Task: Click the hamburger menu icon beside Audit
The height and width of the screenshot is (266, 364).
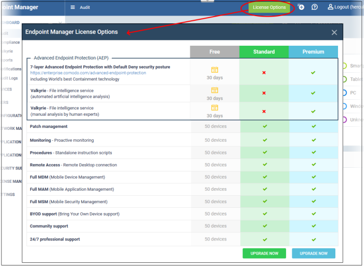Action: pyautogui.click(x=73, y=7)
